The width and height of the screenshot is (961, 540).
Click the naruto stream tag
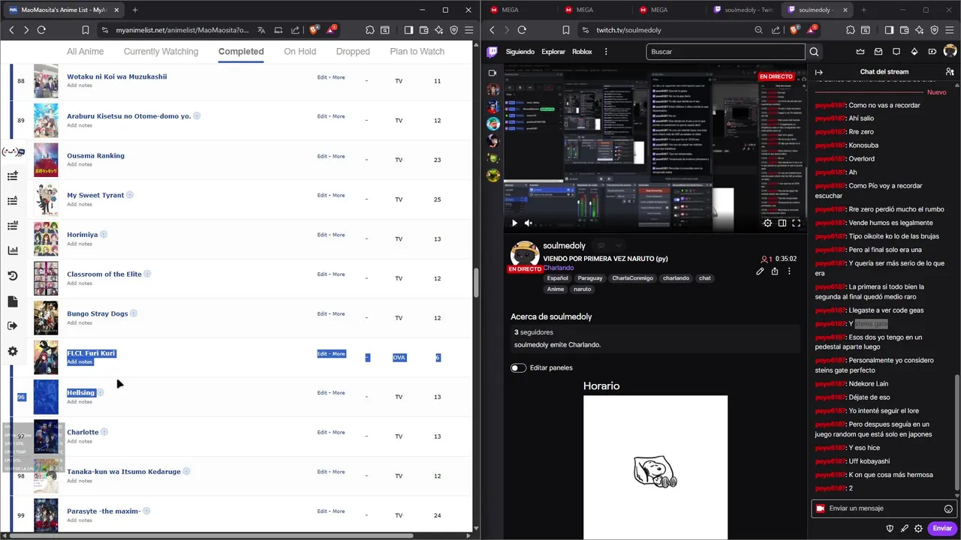pos(583,289)
